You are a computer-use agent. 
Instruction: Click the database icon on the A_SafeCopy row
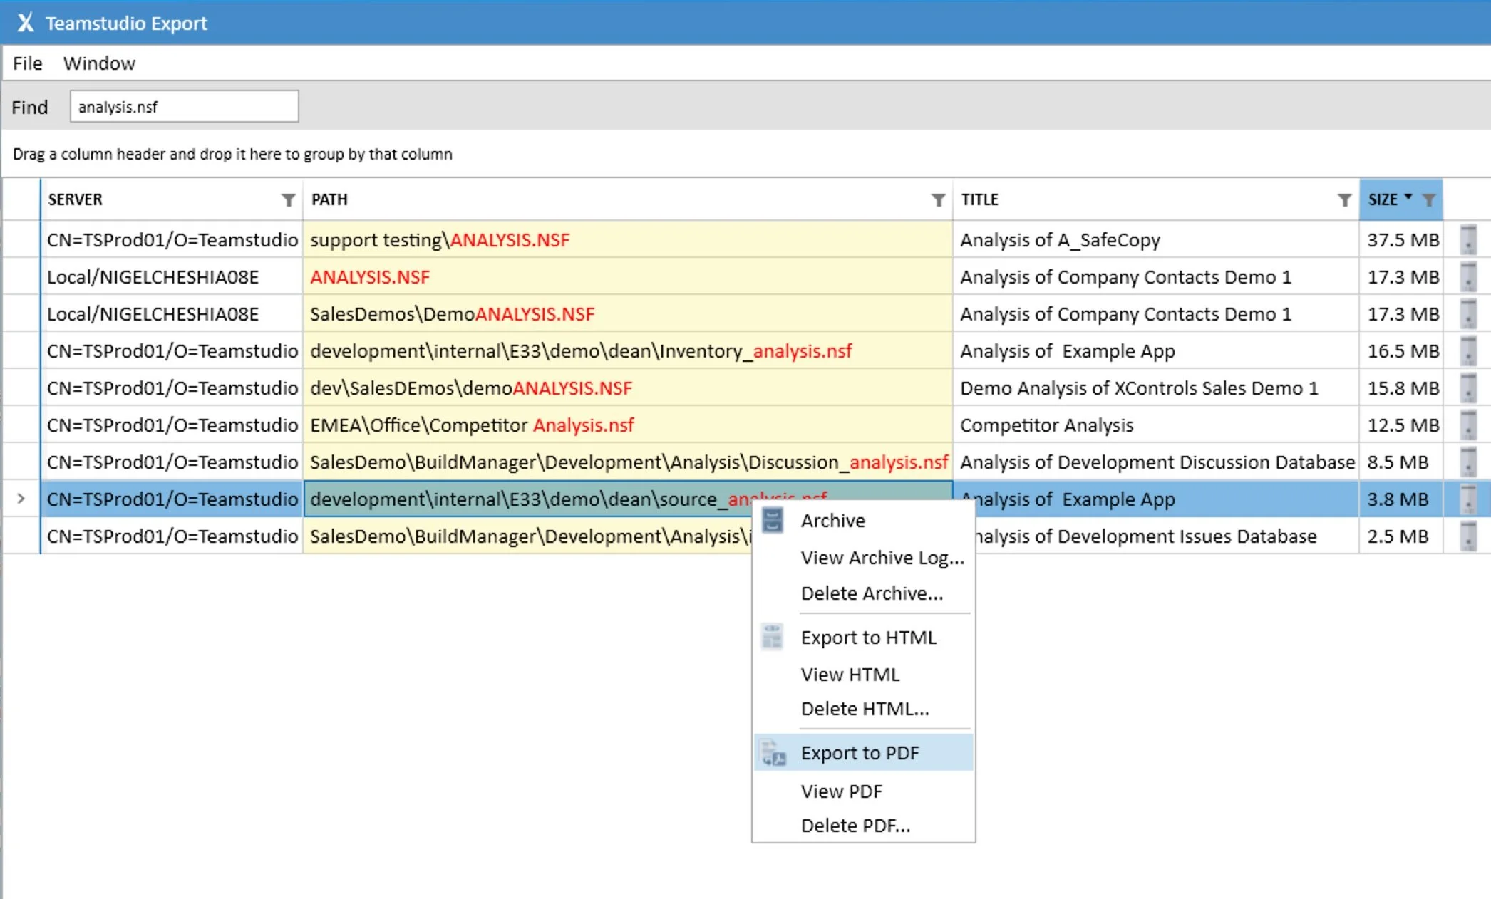click(1468, 240)
